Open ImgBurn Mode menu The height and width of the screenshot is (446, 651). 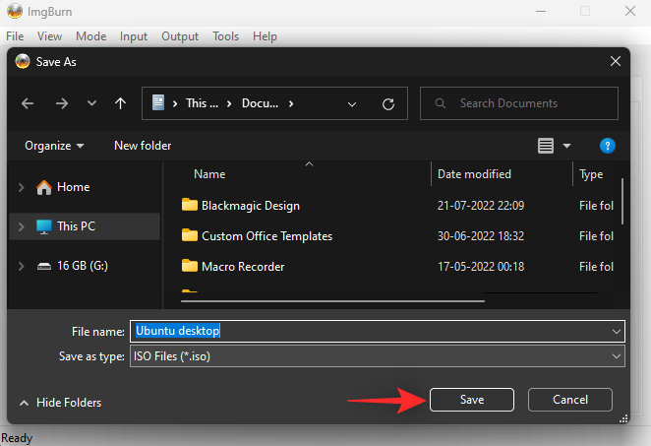click(90, 36)
